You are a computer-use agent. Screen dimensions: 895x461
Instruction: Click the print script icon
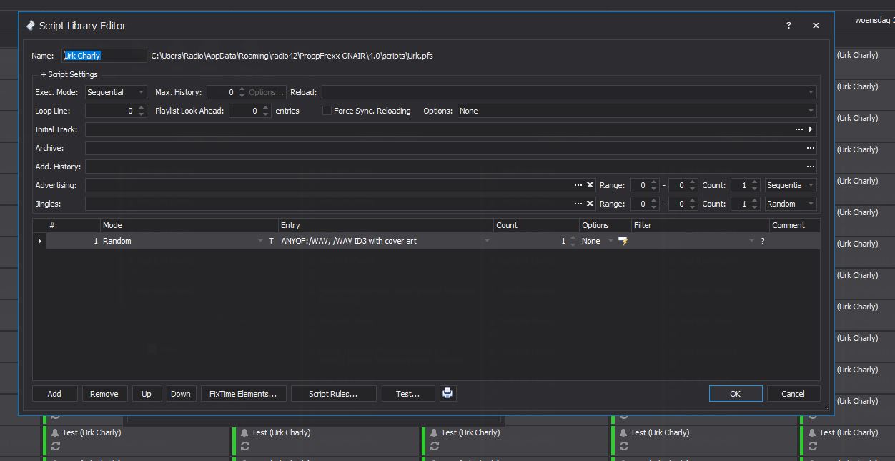(447, 393)
